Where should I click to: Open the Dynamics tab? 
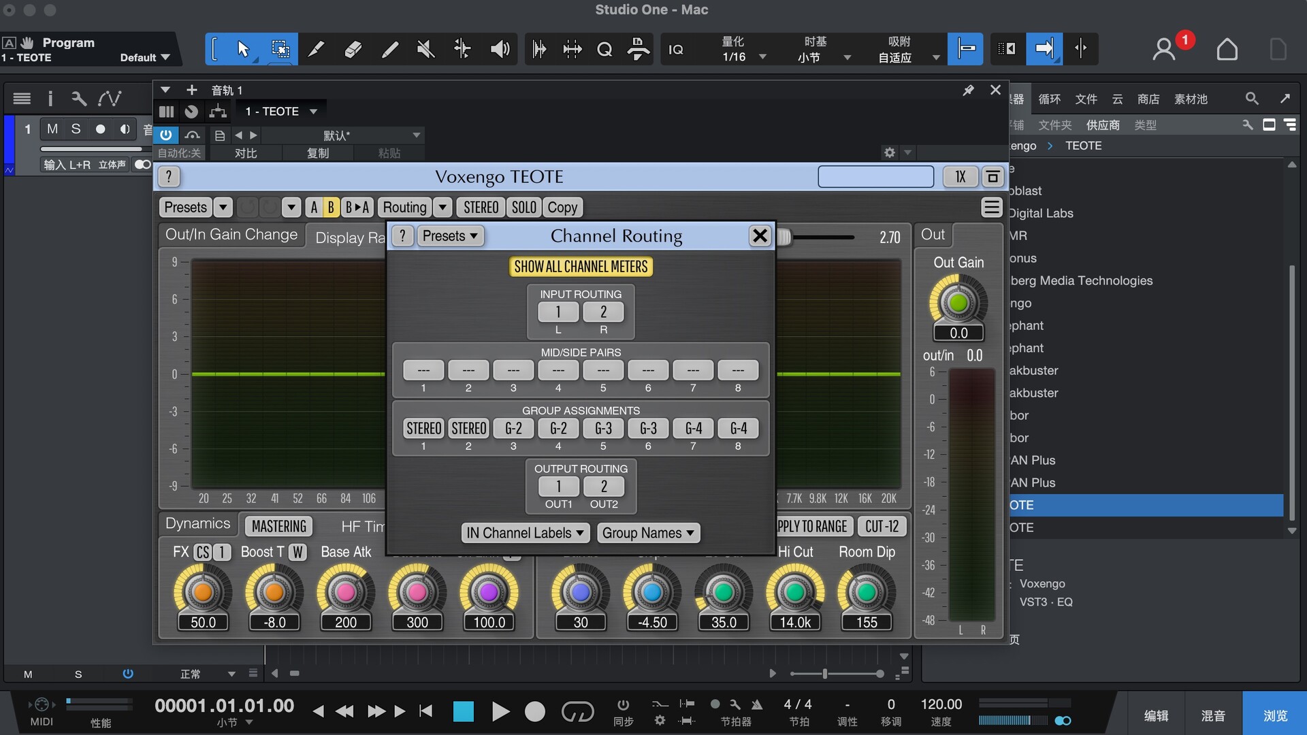click(x=197, y=523)
